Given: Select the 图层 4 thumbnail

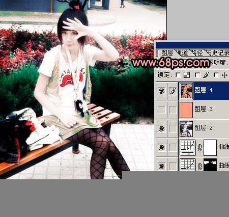Looking at the screenshot, I should [x=186, y=91].
